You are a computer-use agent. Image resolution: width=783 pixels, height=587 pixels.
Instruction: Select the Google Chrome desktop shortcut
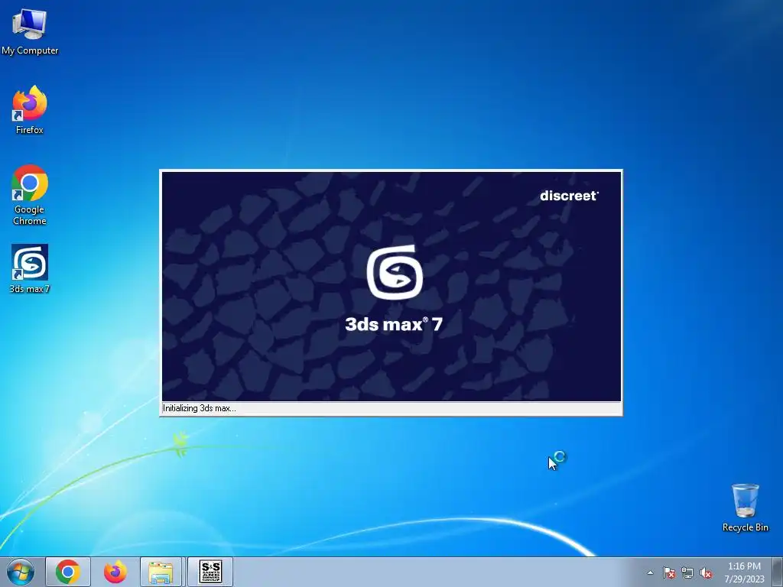[30, 195]
